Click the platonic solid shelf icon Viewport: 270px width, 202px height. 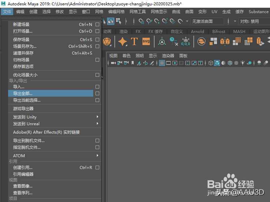click(107, 41)
